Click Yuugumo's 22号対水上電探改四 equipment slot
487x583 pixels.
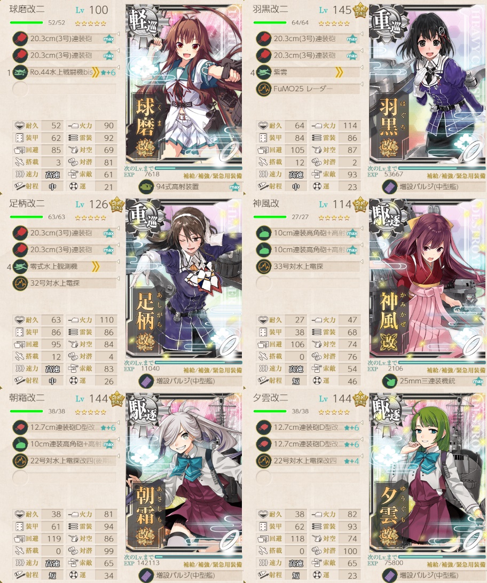coord(307,461)
